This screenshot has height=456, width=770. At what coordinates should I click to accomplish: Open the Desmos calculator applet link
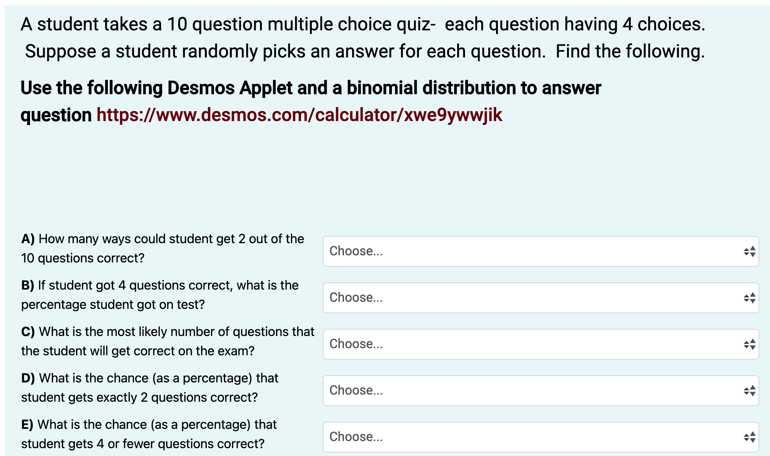coord(299,115)
